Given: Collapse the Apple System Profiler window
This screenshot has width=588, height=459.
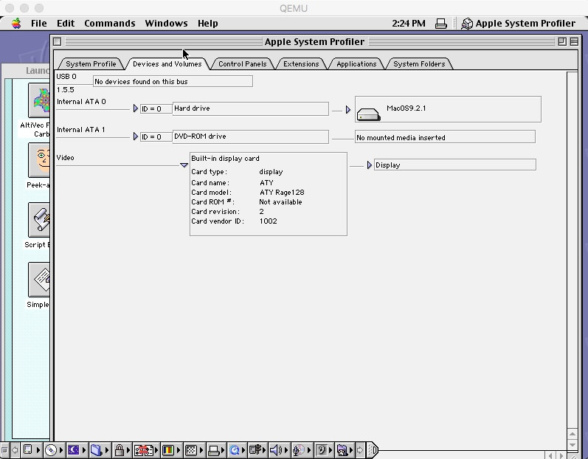Looking at the screenshot, I should 574,41.
